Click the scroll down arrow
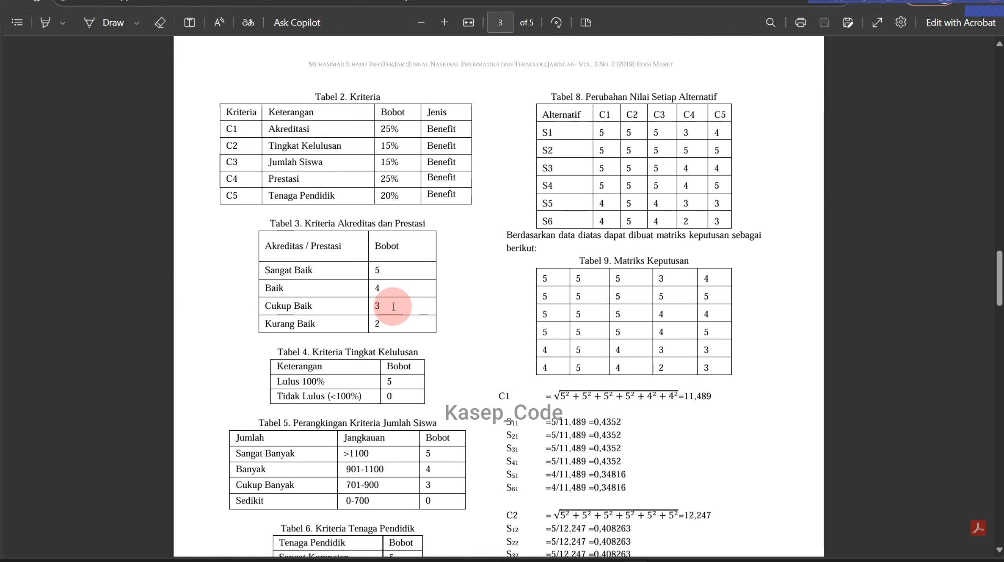The image size is (1004, 562). click(999, 549)
